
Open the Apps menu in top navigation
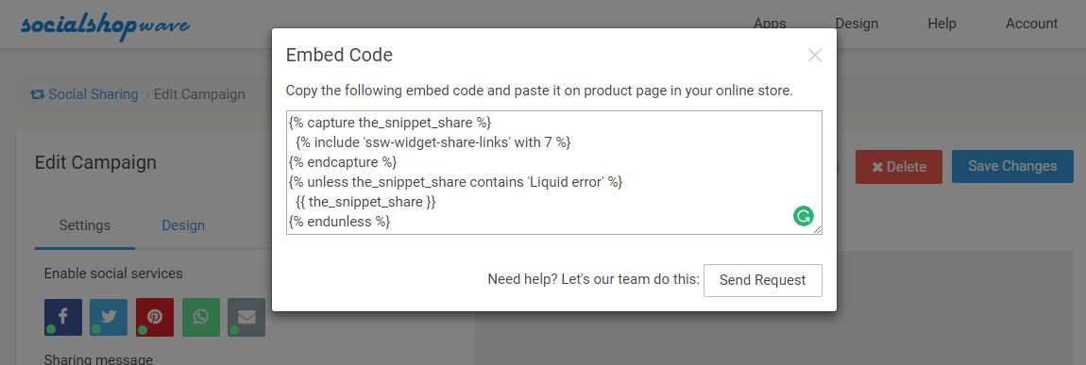770,24
